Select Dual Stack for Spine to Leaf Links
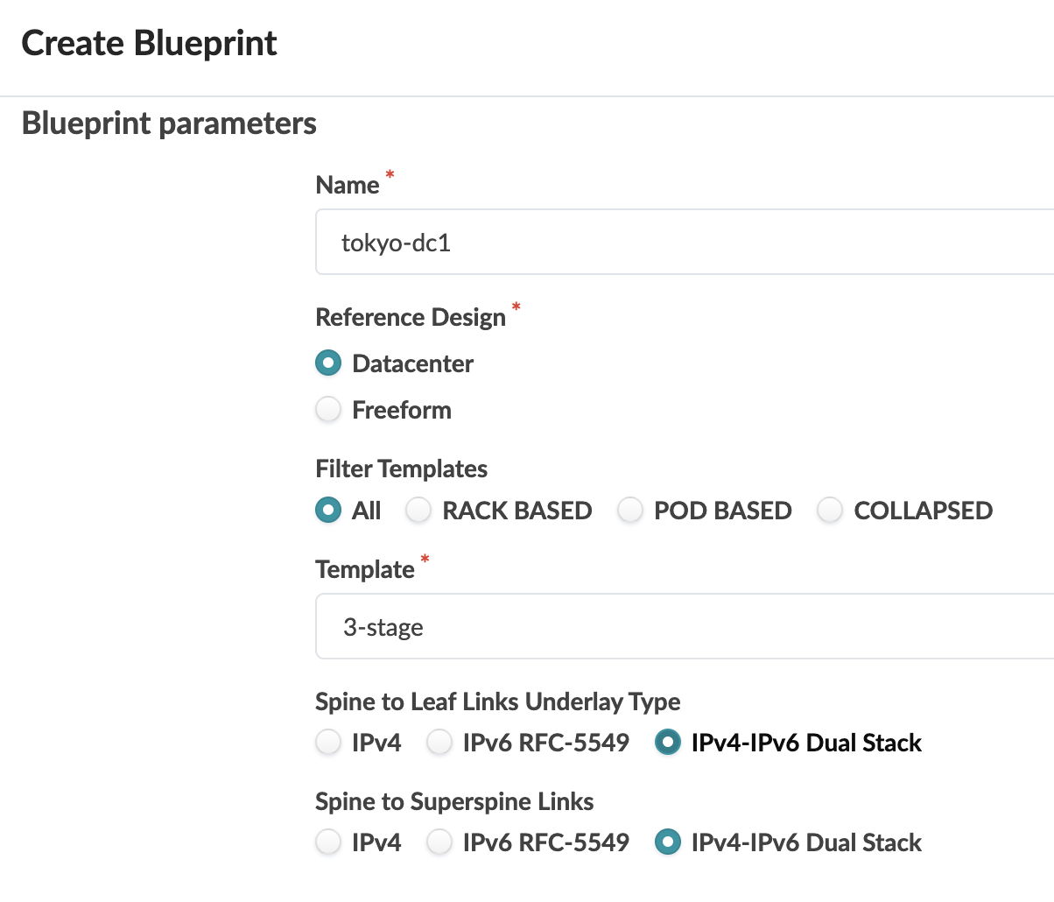The image size is (1054, 902). tap(668, 743)
